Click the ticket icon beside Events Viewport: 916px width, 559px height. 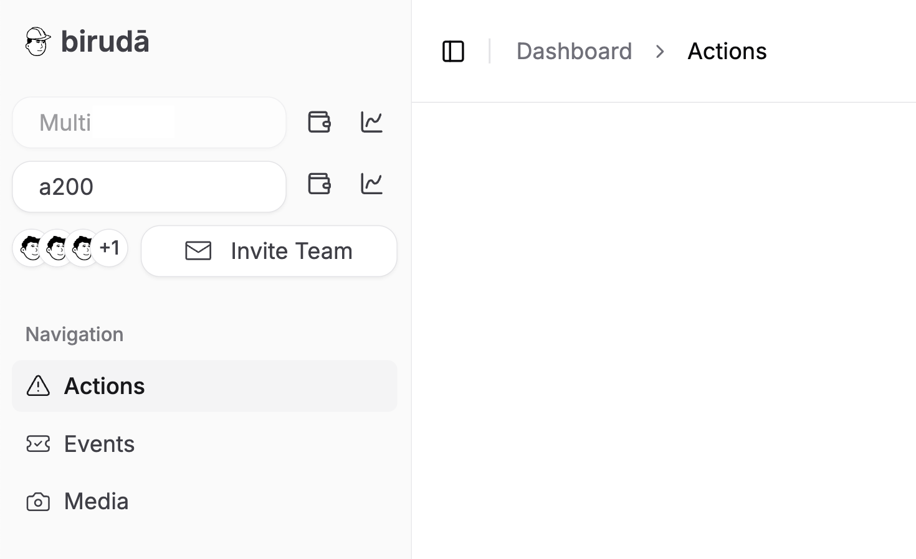pyautogui.click(x=38, y=444)
